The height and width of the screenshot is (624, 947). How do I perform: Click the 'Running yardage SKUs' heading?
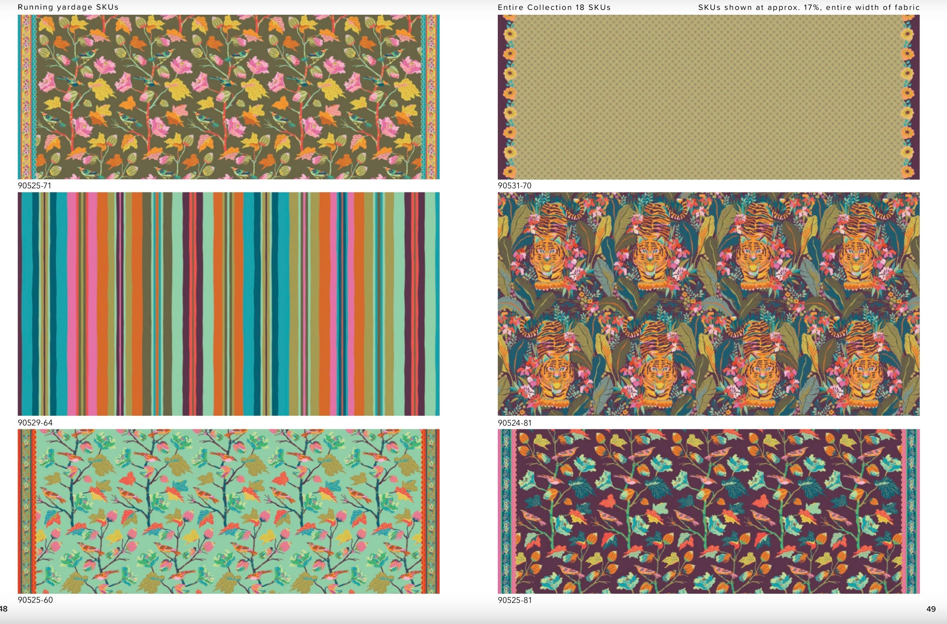(x=68, y=7)
